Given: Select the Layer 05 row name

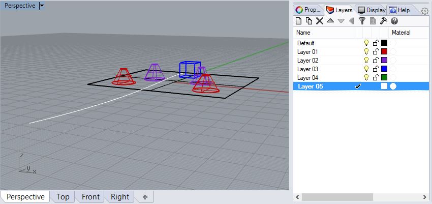Looking at the screenshot, I should click(x=310, y=86).
